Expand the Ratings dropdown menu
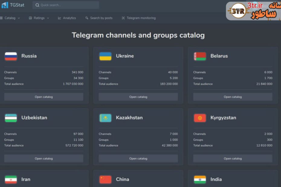The height and width of the screenshot is (187, 281). (39, 18)
